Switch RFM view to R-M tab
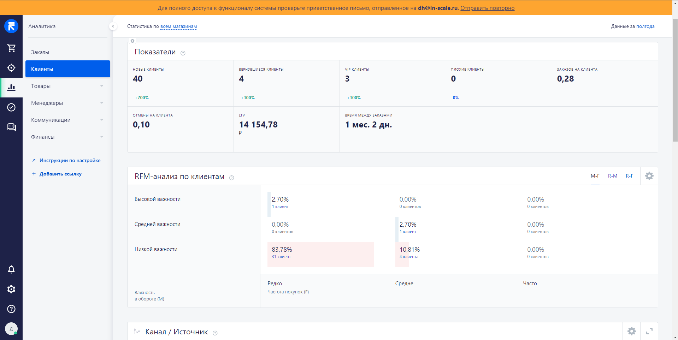This screenshot has width=678, height=340. (613, 176)
